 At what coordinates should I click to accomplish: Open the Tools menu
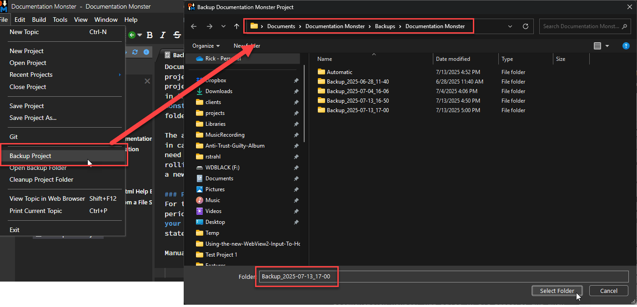60,20
